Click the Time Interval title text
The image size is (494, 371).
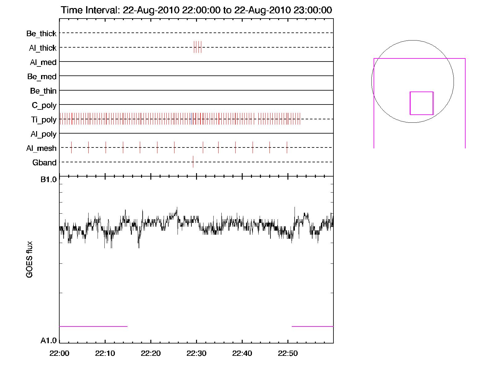coord(196,10)
